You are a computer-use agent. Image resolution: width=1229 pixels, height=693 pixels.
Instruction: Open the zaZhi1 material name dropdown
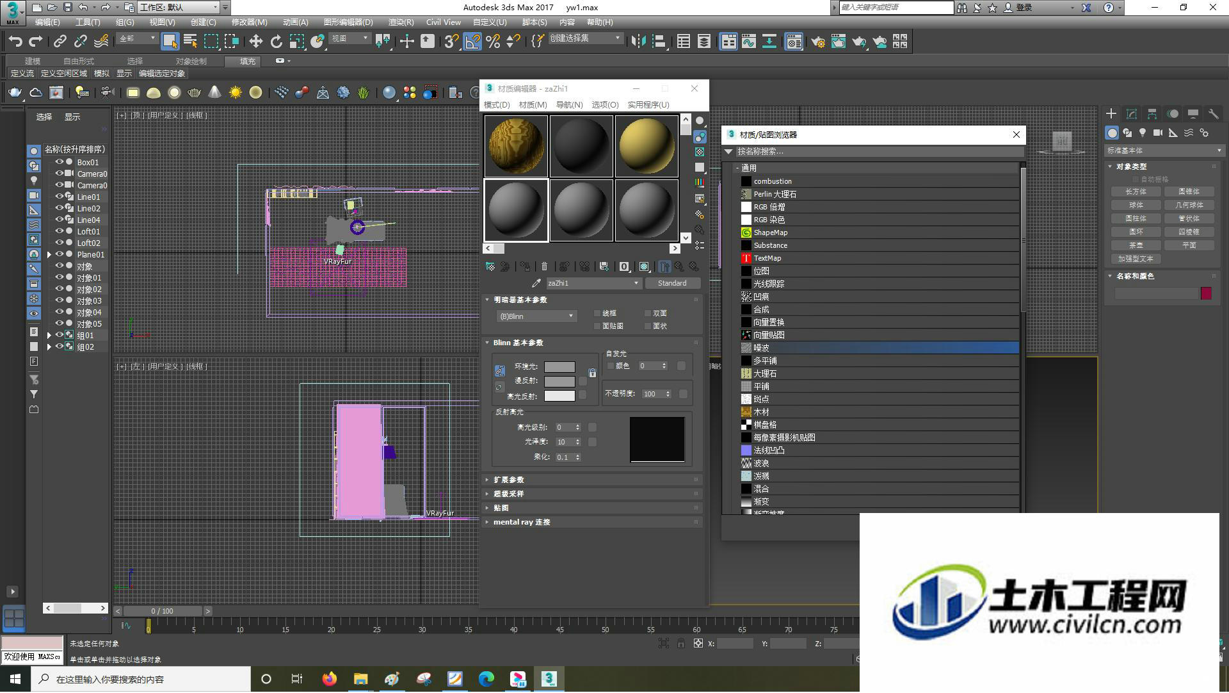(593, 283)
